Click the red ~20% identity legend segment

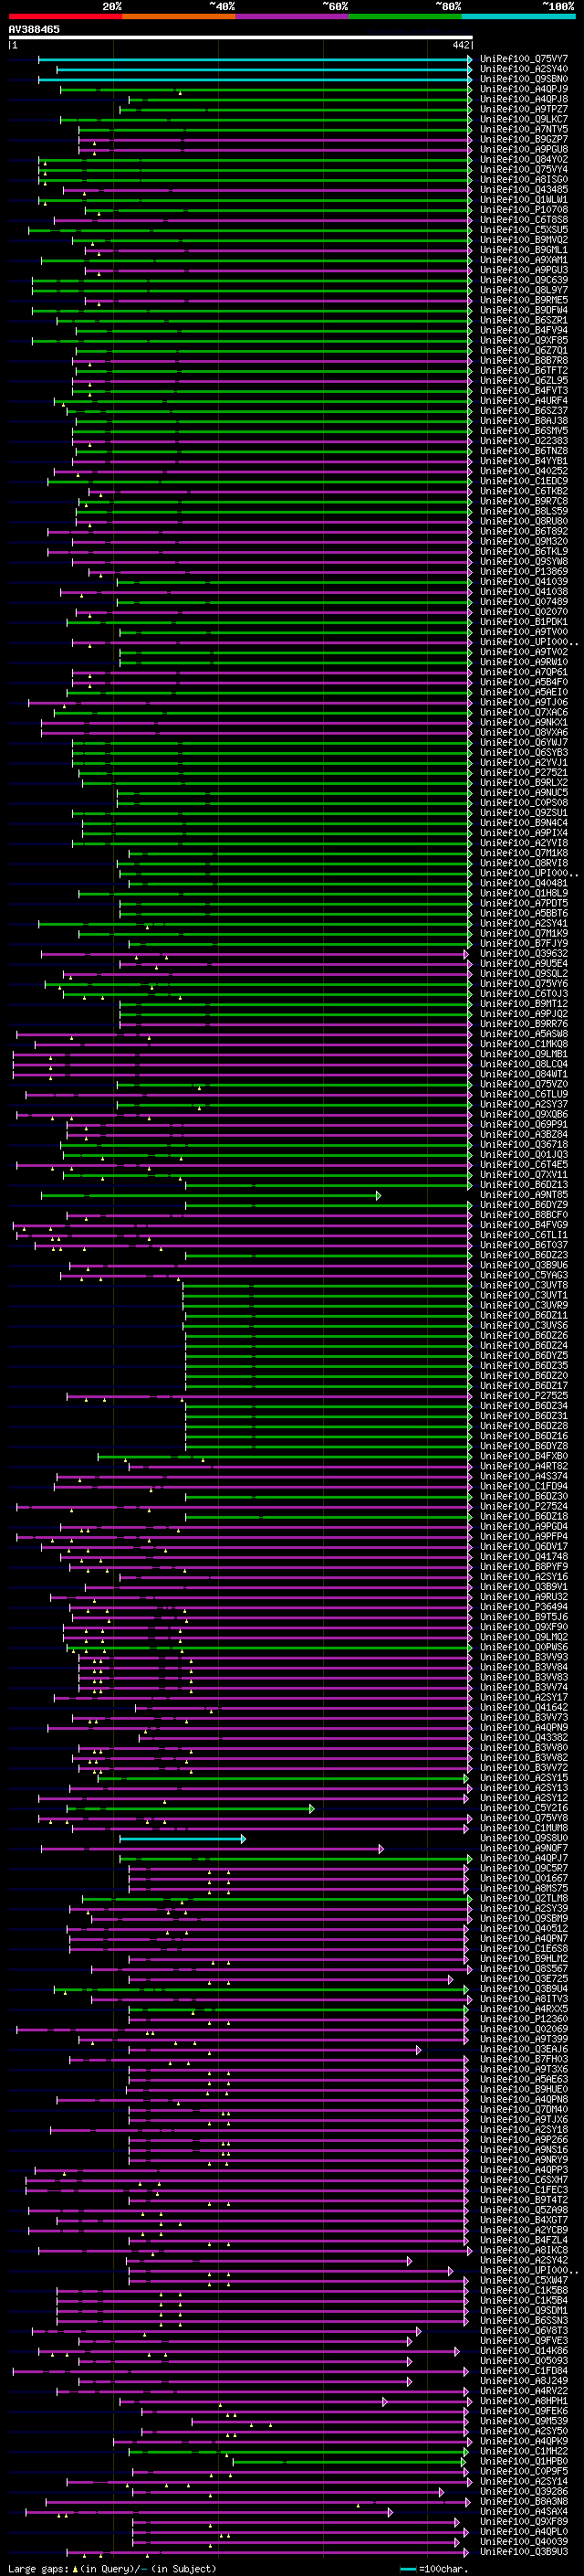(65, 16)
